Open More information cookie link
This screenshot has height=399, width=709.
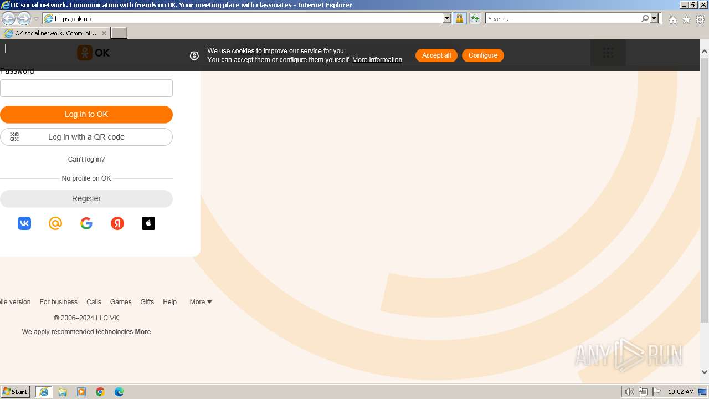[x=377, y=60]
